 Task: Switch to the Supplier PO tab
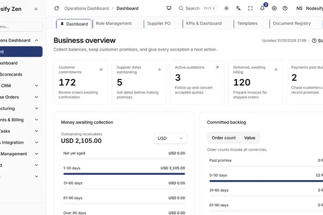tap(159, 24)
